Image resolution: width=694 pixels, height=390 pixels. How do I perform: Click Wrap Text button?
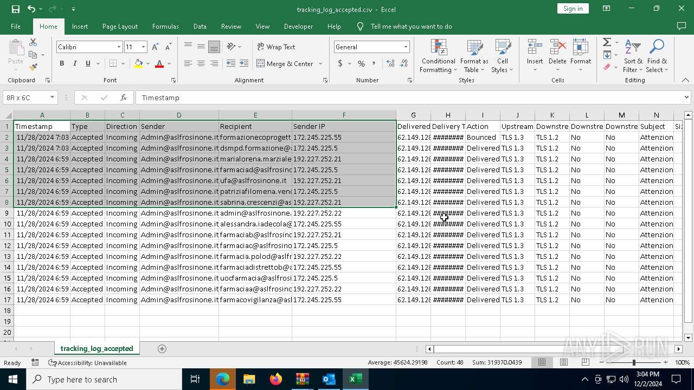(x=276, y=47)
